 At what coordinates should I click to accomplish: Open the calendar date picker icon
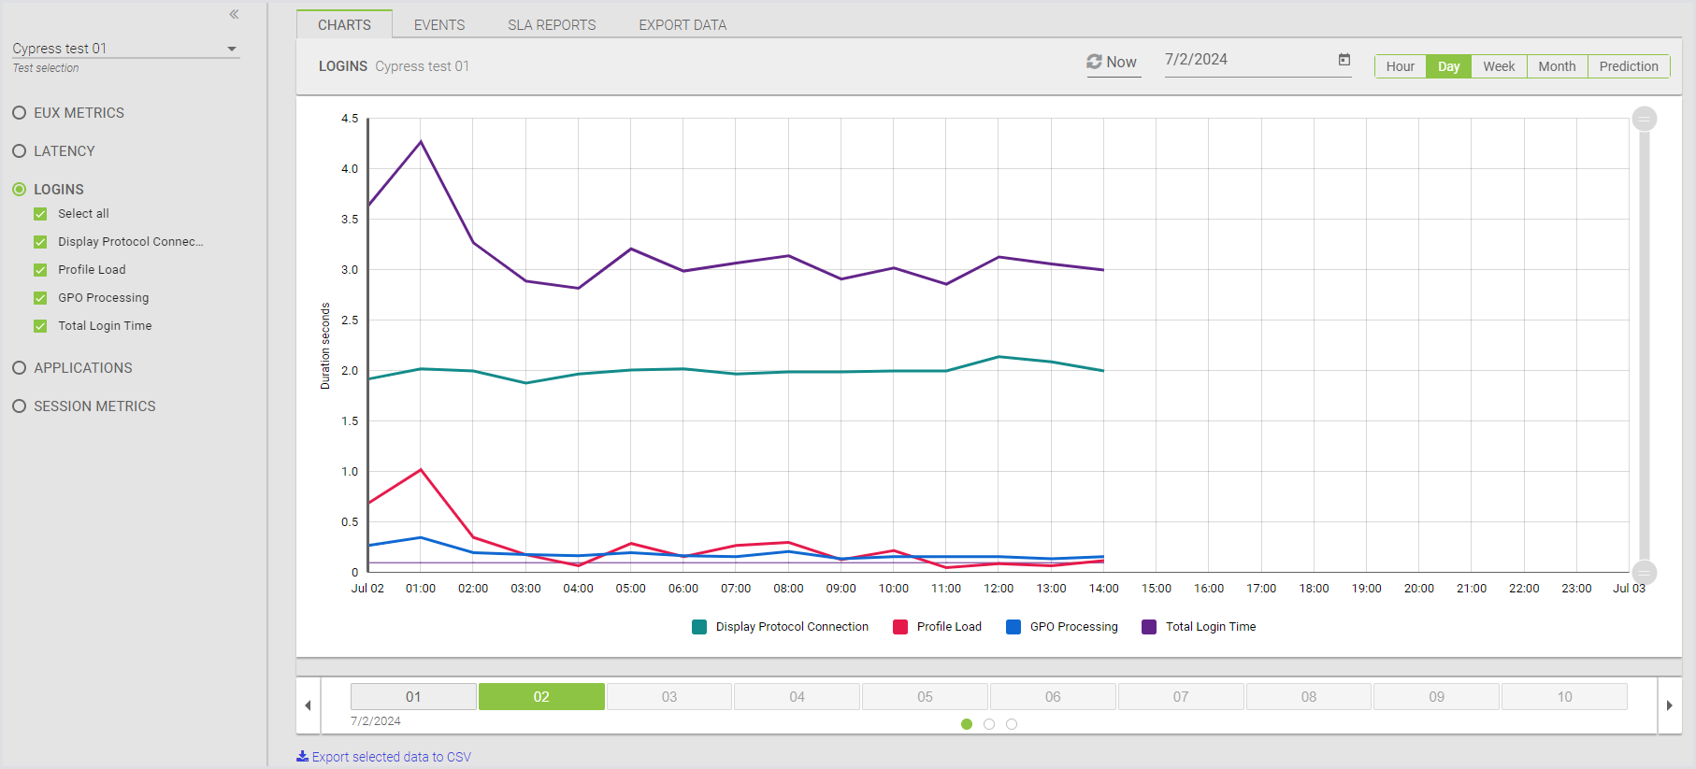pos(1344,60)
